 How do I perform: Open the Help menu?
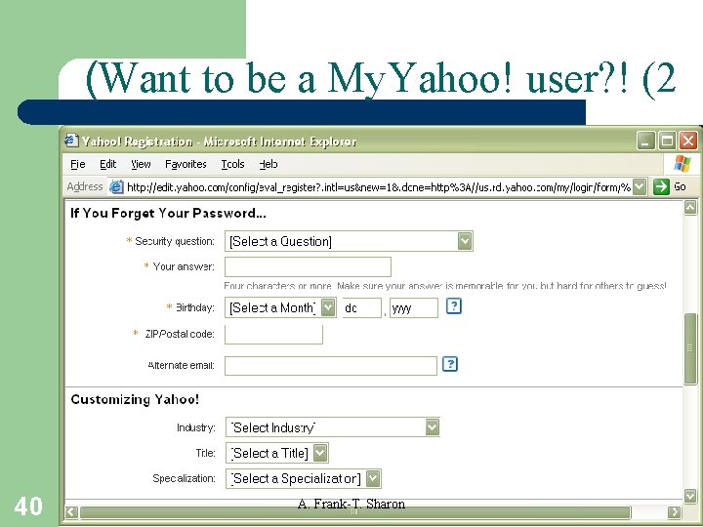[x=269, y=165]
